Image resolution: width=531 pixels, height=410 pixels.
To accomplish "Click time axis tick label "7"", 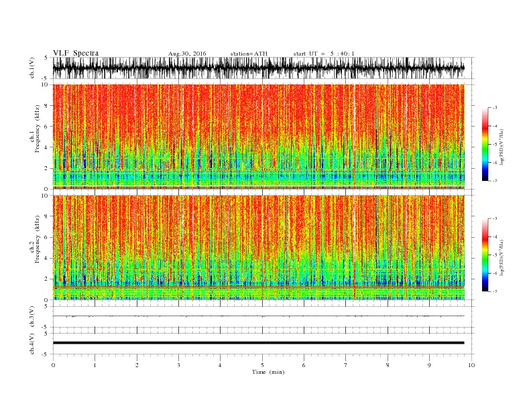I will coord(346,365).
